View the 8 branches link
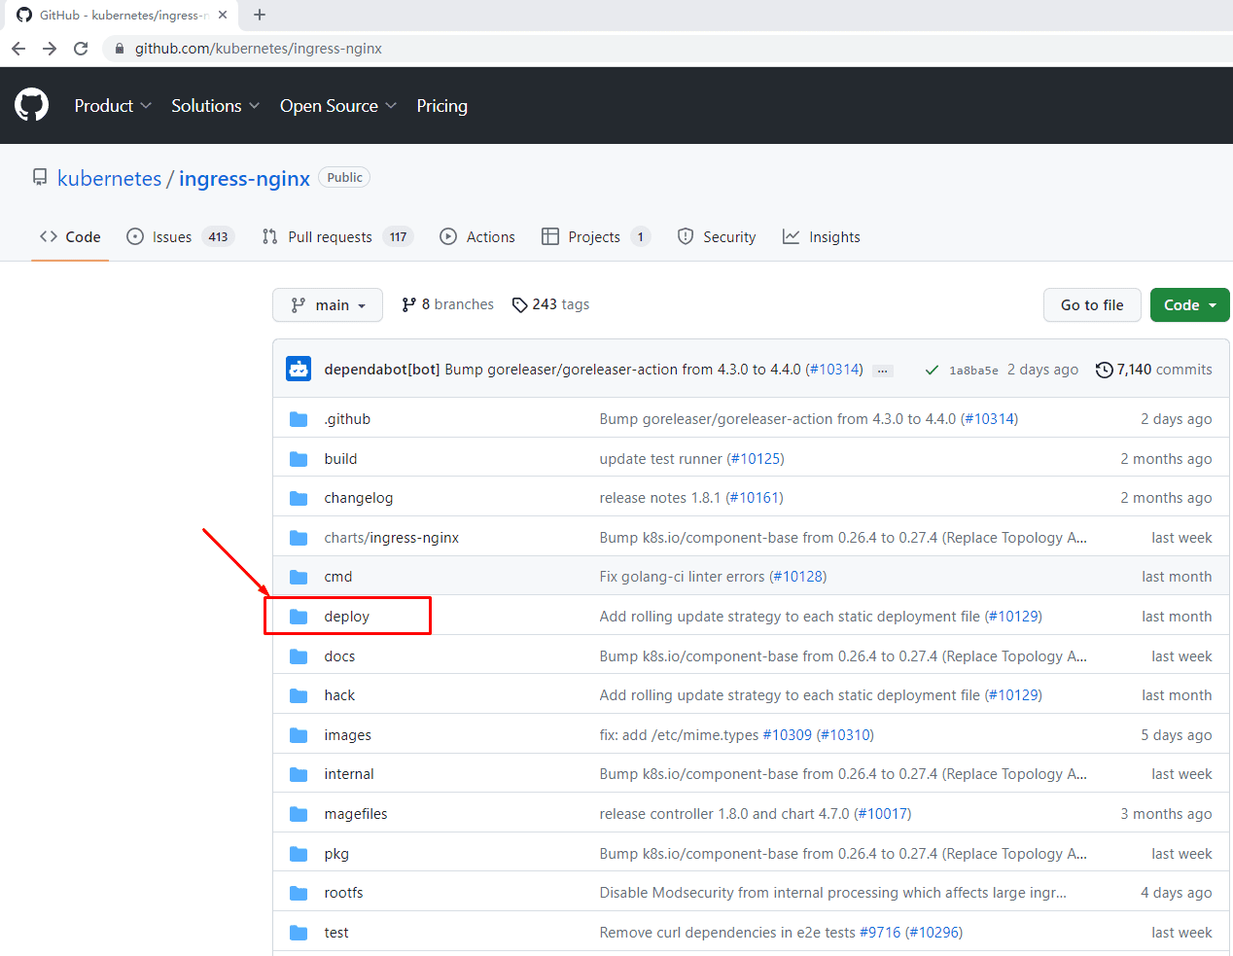The image size is (1233, 956). (447, 304)
